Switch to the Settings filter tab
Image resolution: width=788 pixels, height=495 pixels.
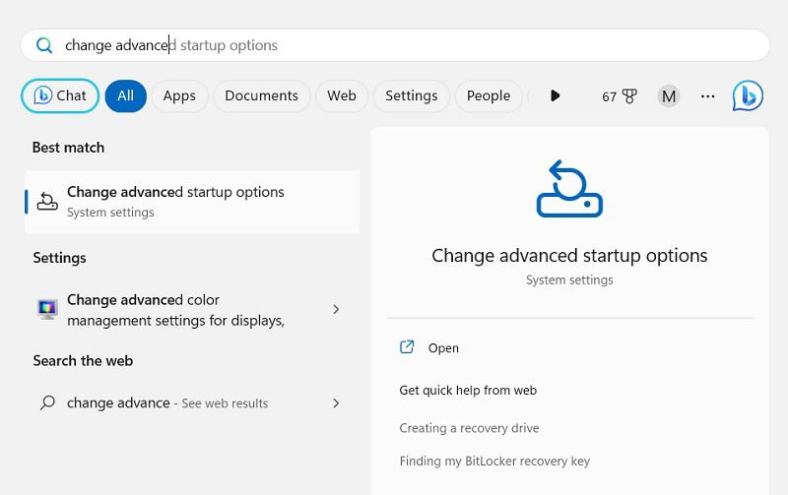tap(411, 95)
